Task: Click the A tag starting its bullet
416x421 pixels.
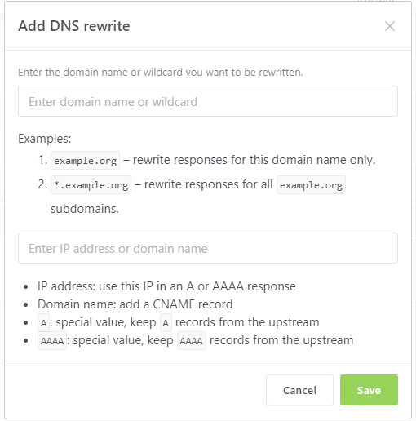Action: [43, 323]
